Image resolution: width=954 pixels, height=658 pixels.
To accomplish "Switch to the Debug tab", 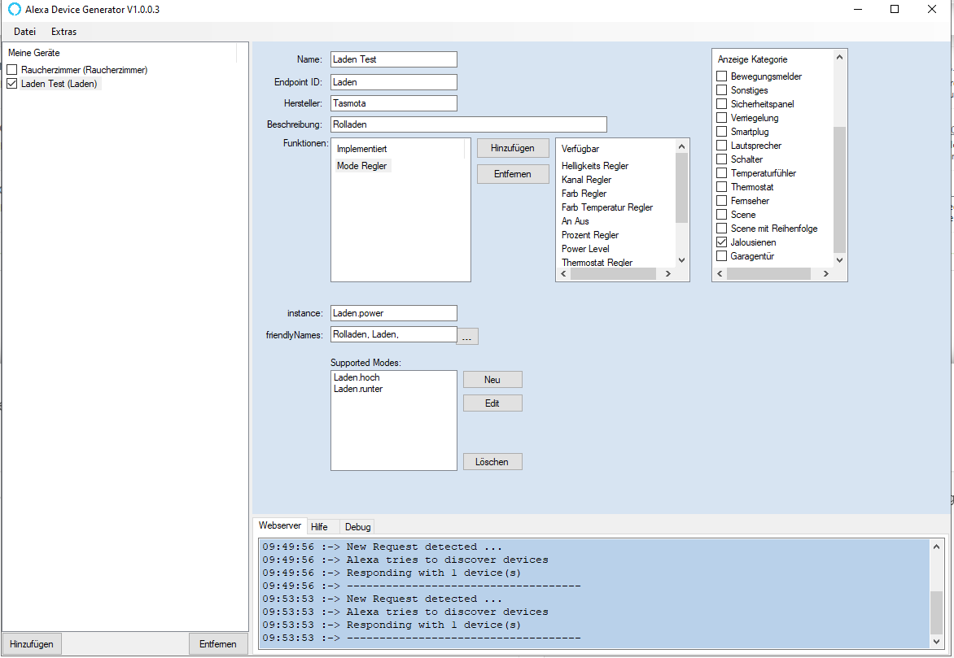I will click(x=357, y=527).
